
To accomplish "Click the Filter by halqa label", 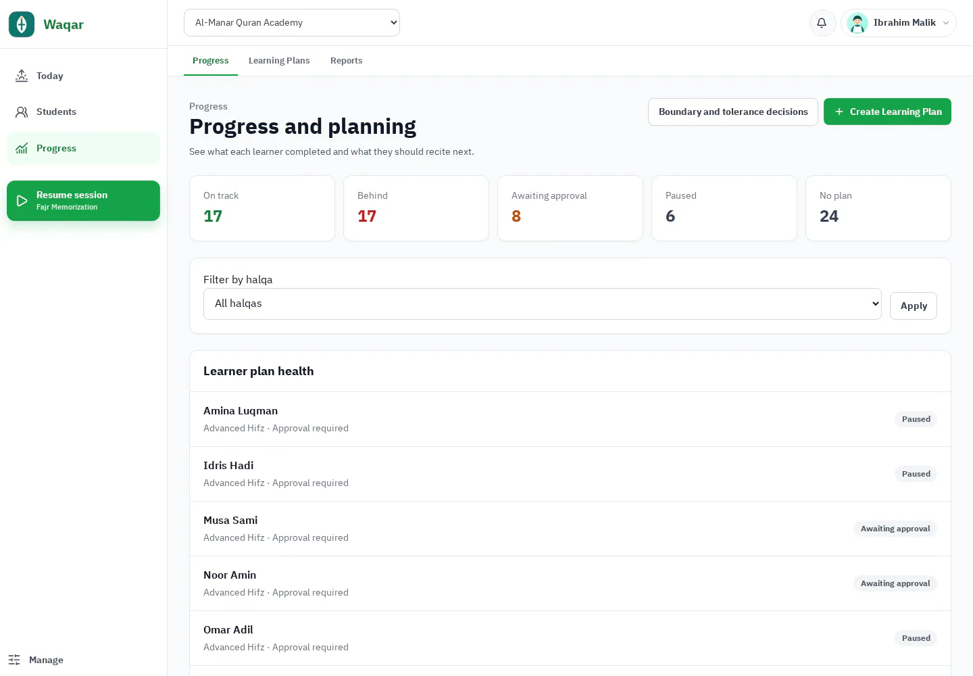I will 238,279.
